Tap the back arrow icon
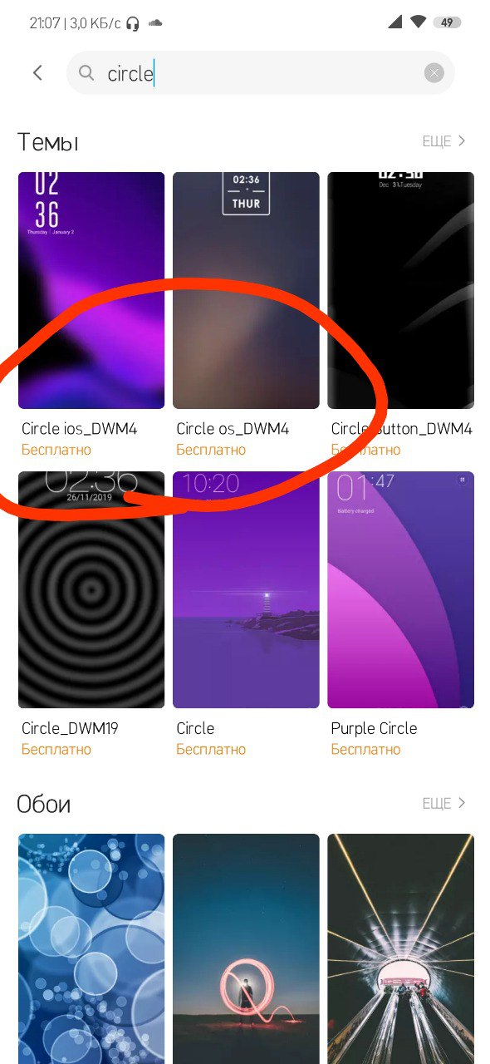The width and height of the screenshot is (490, 1064). [37, 73]
